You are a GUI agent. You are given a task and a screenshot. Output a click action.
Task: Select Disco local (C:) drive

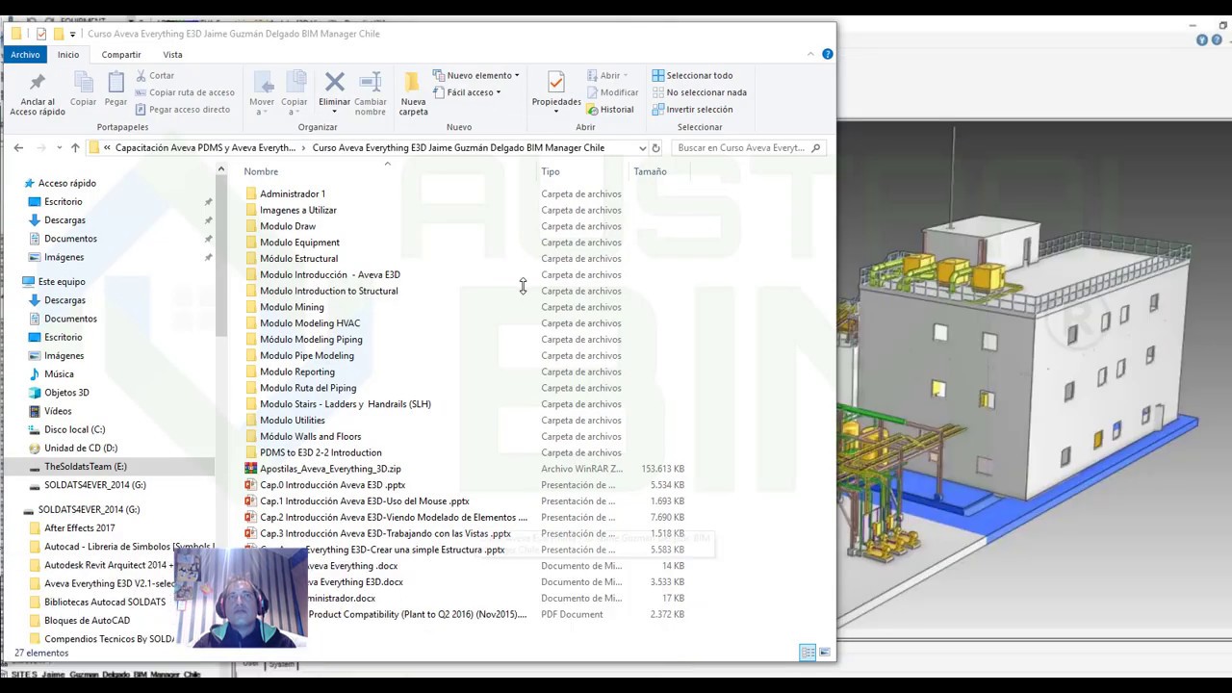[x=74, y=429]
